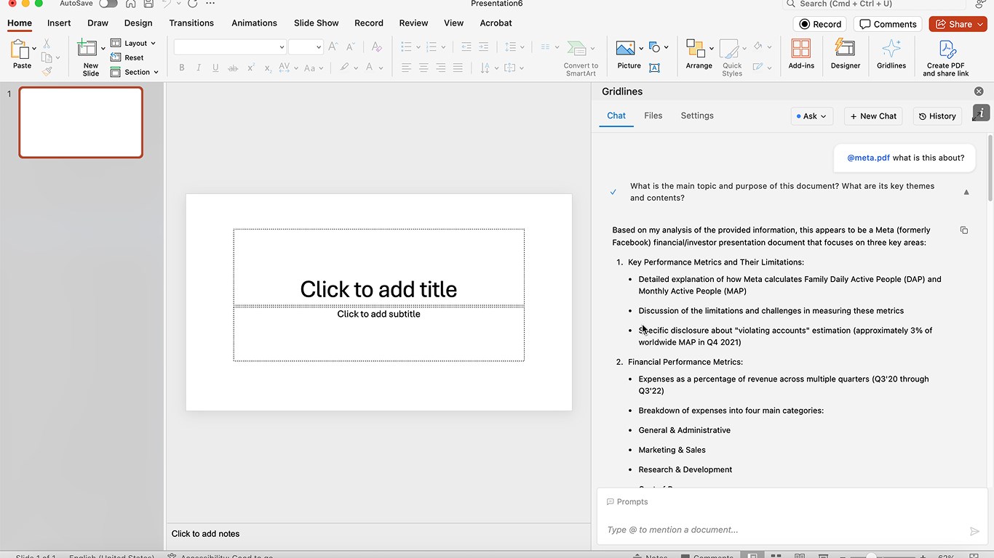
Task: Click Reset slide in the ribbon
Action: pos(127,57)
